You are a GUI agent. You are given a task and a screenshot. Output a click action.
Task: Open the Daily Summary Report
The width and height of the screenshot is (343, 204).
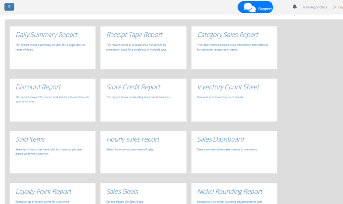(x=46, y=35)
